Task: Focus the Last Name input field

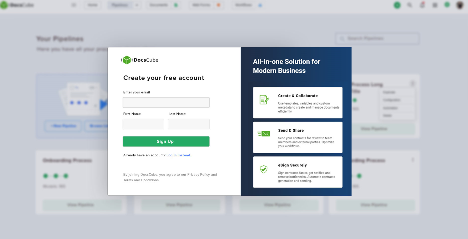Action: click(x=189, y=124)
